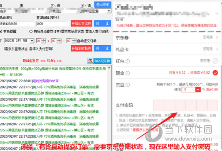Click the minute stepper of the timer

pyautogui.click(x=59, y=41)
